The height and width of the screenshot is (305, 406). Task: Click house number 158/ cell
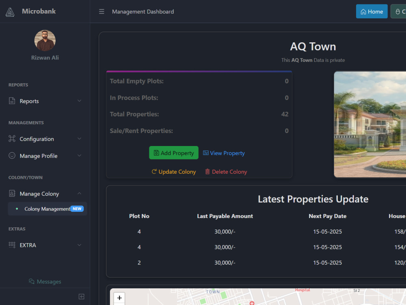pos(400,232)
